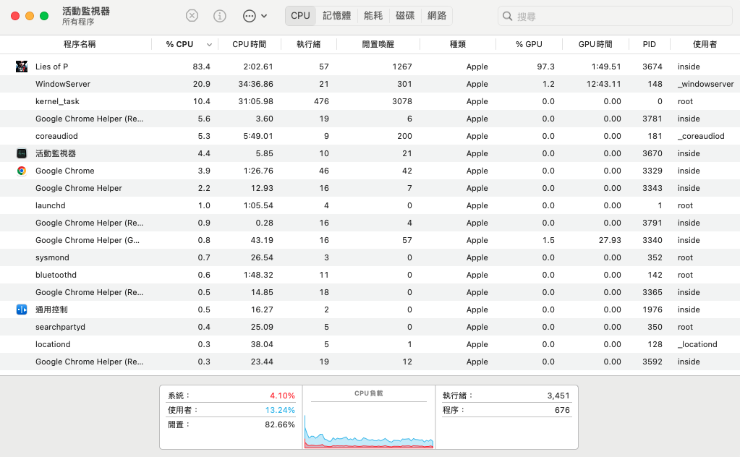Switch to the 網路 tab
740x457 pixels.
point(436,16)
